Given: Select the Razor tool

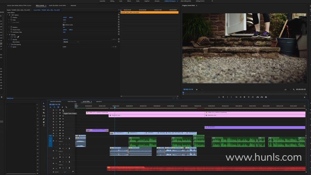Looking at the screenshot, I should 44,113.
